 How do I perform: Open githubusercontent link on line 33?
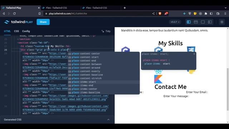point(65,97)
